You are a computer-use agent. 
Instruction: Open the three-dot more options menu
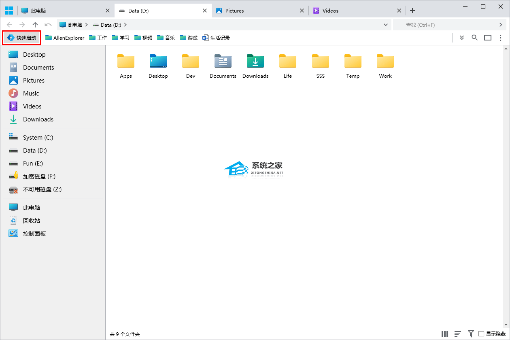501,38
